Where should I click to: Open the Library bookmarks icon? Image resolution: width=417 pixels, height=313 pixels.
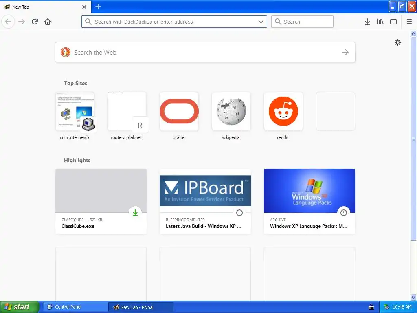pyautogui.click(x=380, y=22)
